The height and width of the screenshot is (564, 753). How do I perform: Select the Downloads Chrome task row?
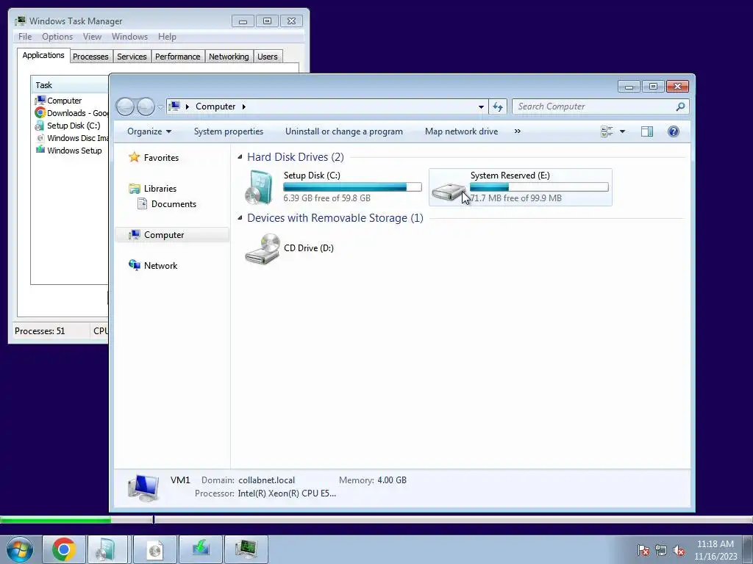click(71, 113)
